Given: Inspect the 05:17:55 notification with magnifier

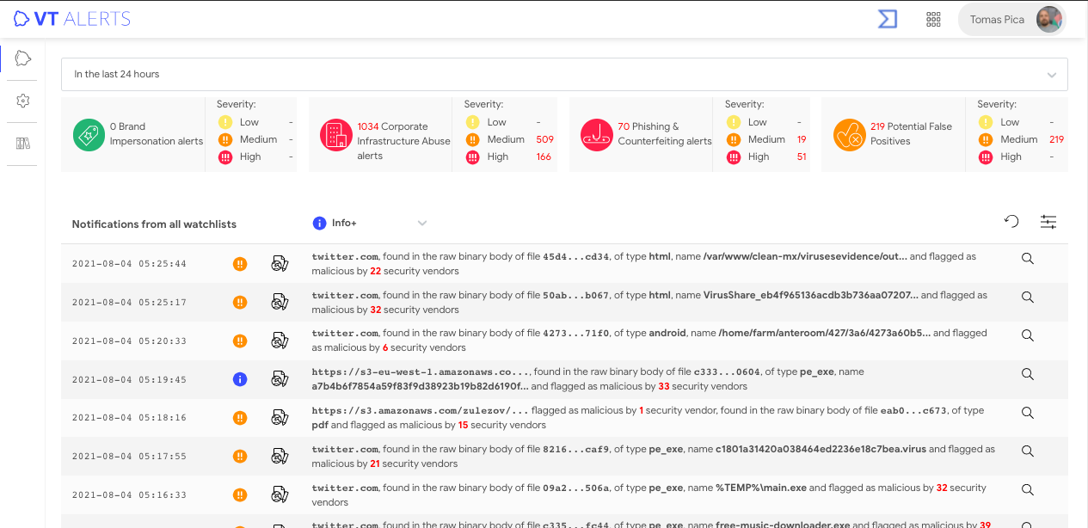Looking at the screenshot, I should click(x=1027, y=451).
